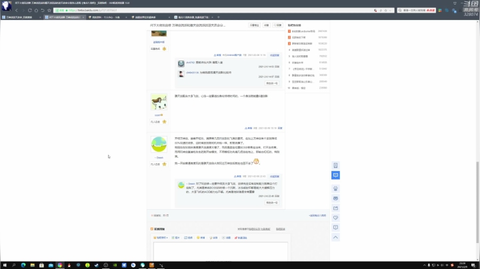The image size is (480, 269).
Task: Open the notification center in system tray
Action: [x=473, y=265]
